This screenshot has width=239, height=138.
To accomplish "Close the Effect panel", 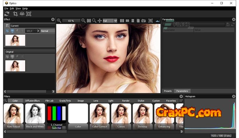I will tap(53, 19).
